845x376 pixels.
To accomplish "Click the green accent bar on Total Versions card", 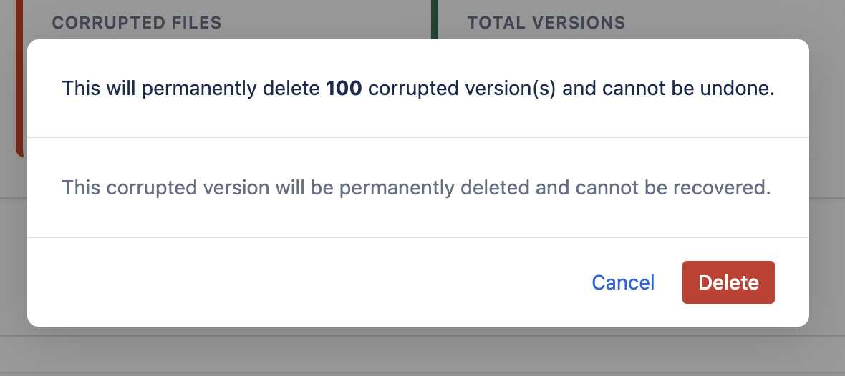I will coord(434,20).
